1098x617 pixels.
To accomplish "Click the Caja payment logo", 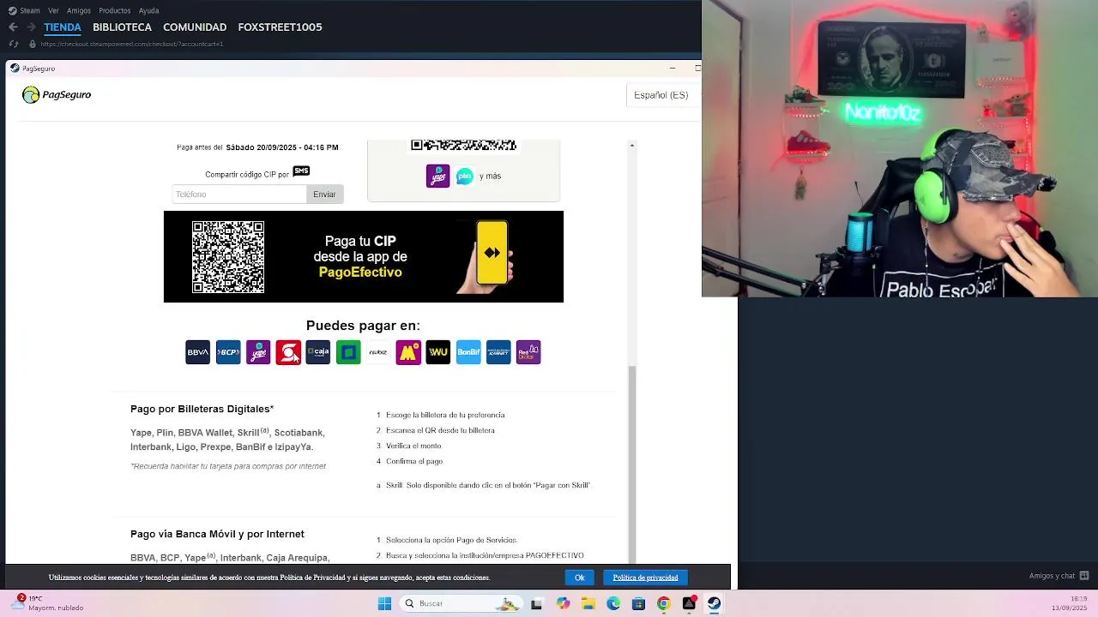I will (x=318, y=352).
